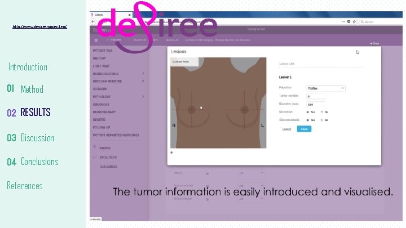The width and height of the screenshot is (406, 228).
Task: Open the HISTORY sidebar section
Action: click(x=99, y=59)
